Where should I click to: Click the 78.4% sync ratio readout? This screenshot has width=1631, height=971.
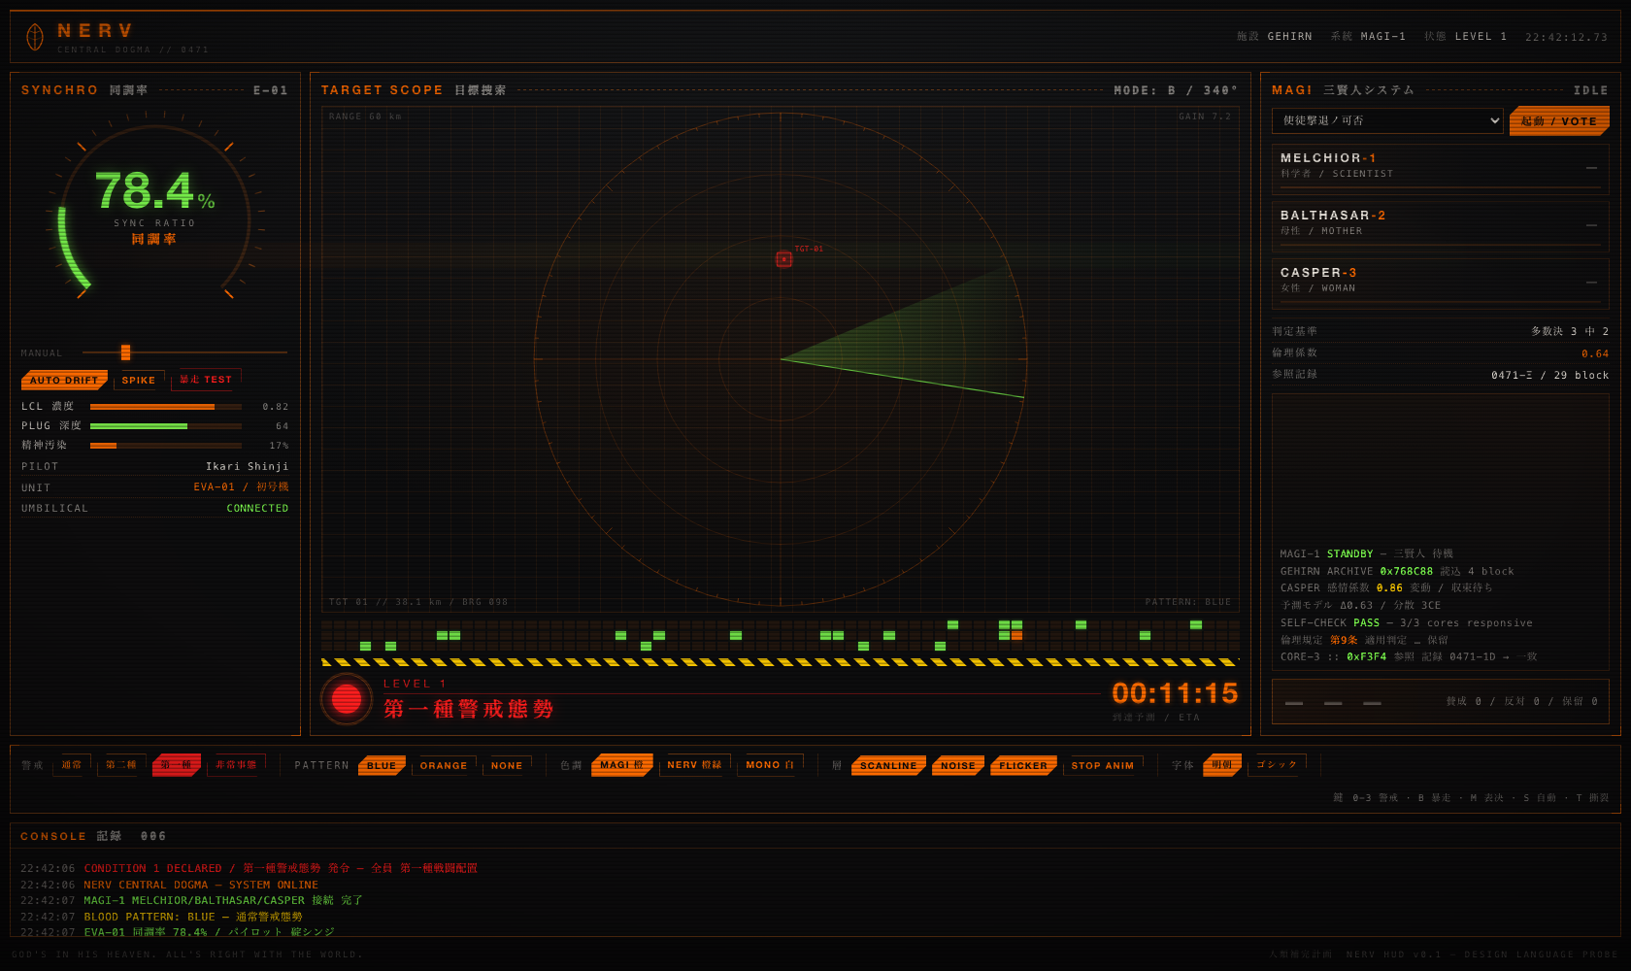click(x=154, y=191)
